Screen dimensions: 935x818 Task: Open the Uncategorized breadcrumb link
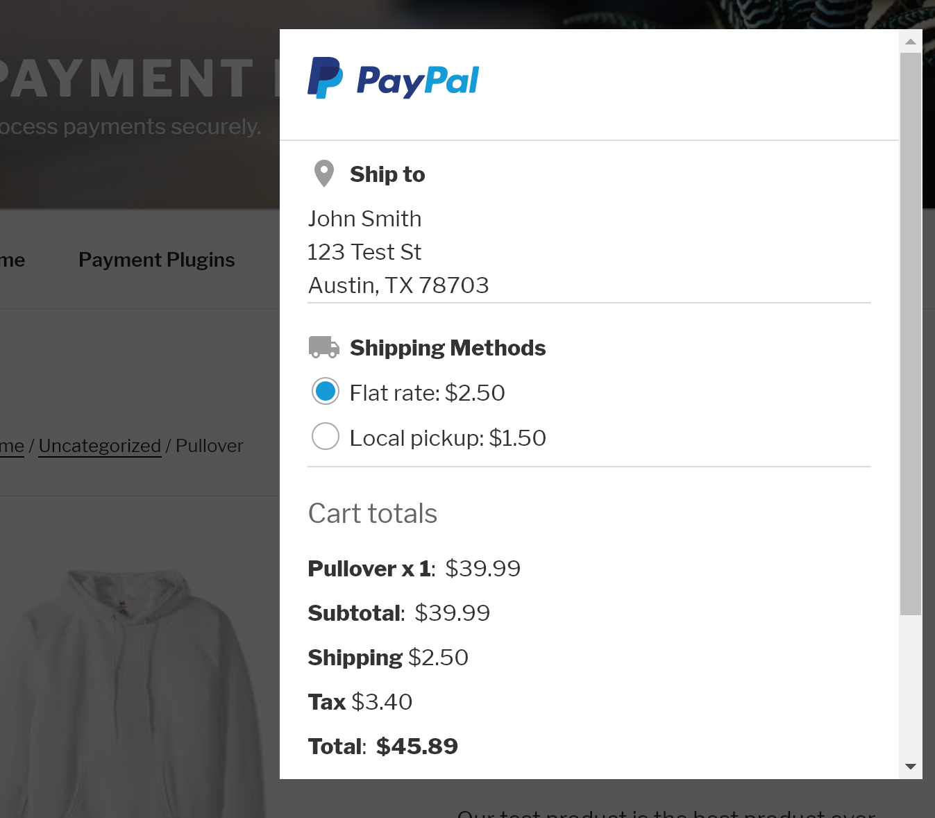point(100,446)
